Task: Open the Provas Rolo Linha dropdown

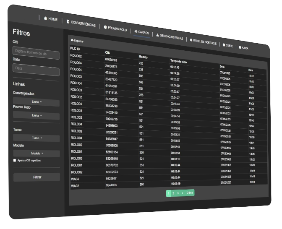Action: [37, 115]
